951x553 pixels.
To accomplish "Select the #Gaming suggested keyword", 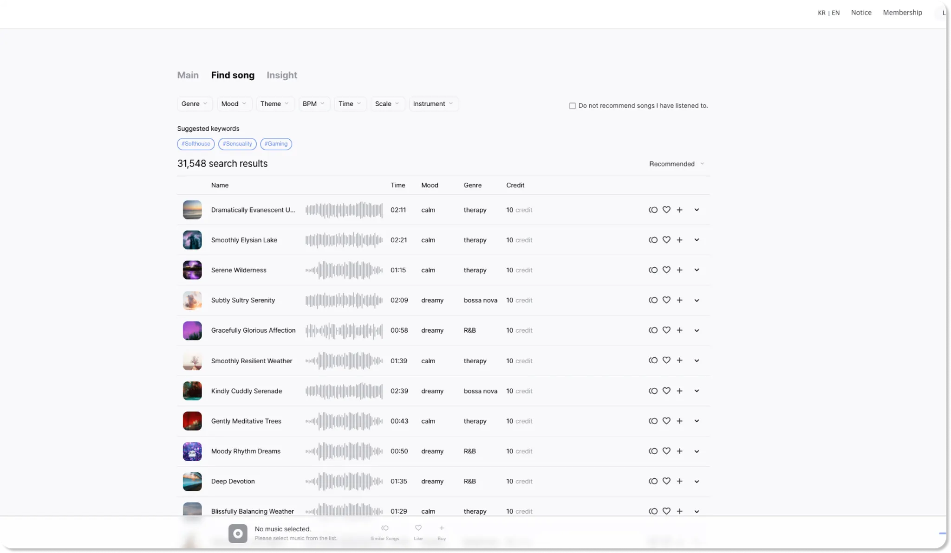I will pyautogui.click(x=276, y=144).
